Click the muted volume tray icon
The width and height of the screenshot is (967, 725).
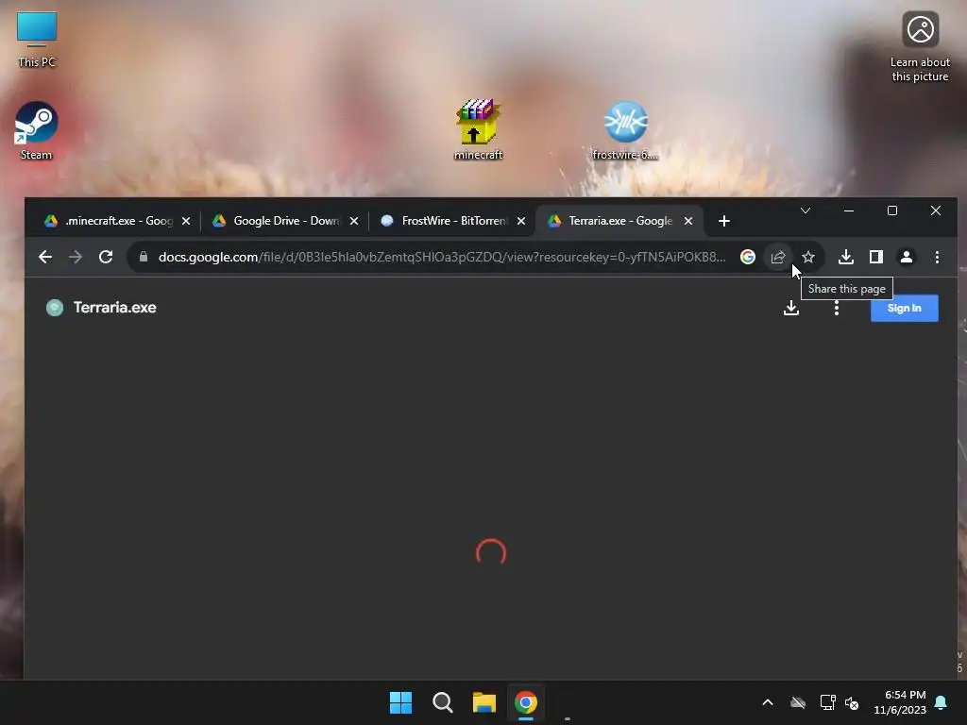(852, 702)
